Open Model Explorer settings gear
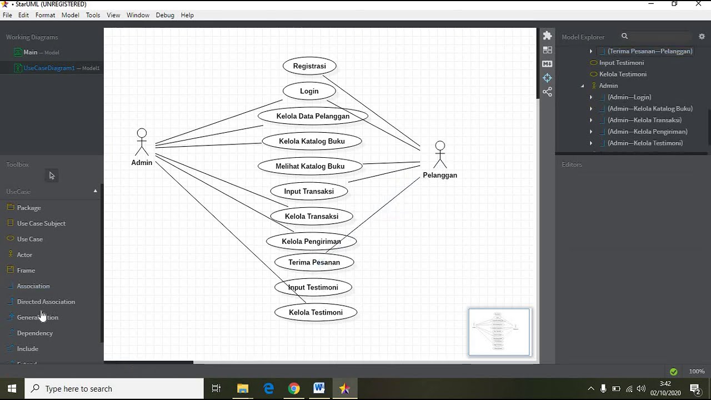 [702, 37]
